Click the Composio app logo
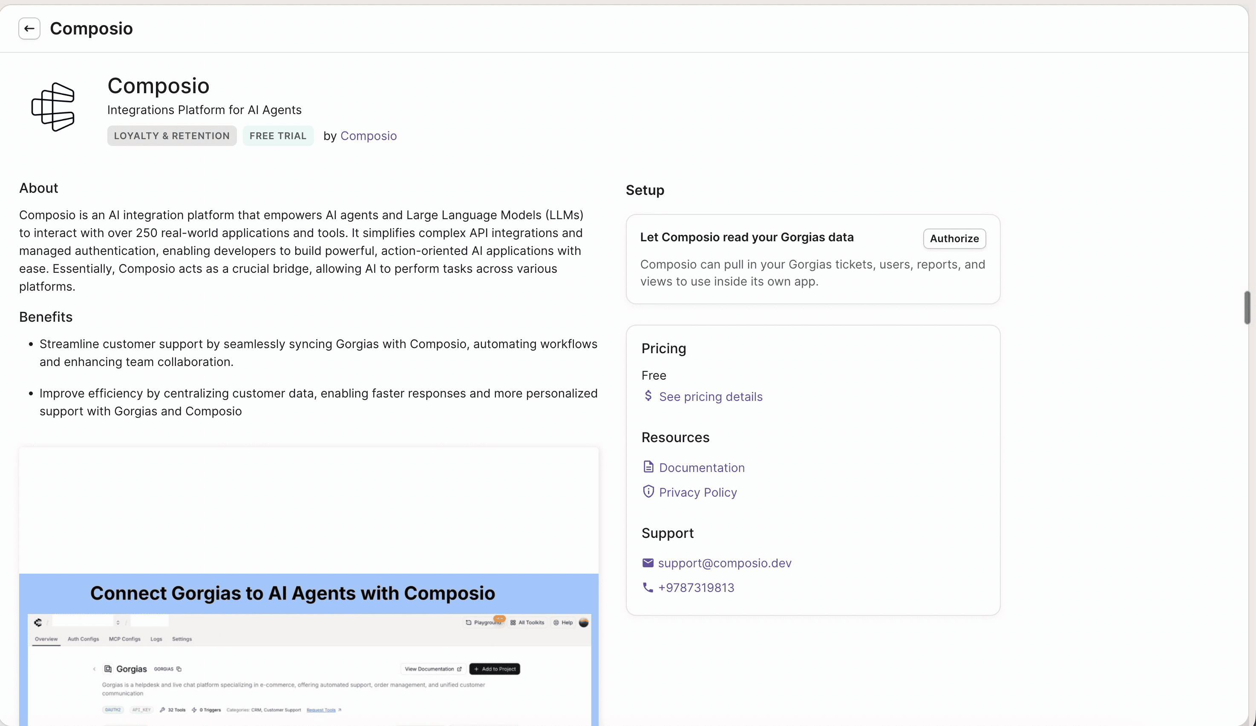The width and height of the screenshot is (1256, 726). coord(53,107)
